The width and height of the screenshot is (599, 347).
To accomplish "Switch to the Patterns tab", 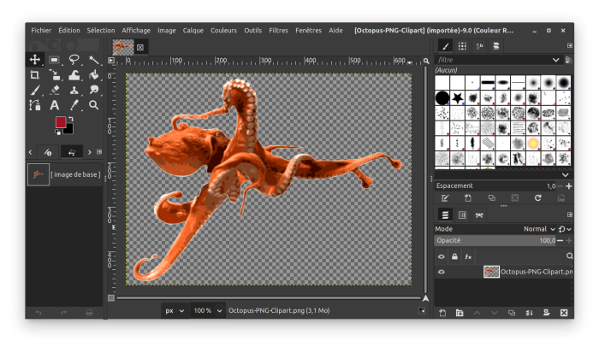I will click(x=462, y=46).
